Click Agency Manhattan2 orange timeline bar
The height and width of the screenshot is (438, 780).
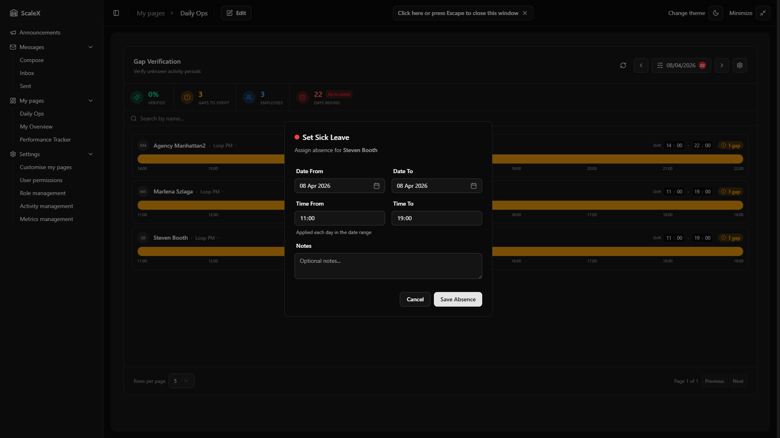(x=211, y=159)
